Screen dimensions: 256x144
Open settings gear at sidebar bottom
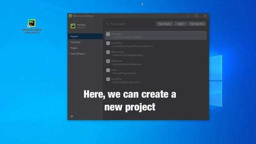(x=72, y=116)
